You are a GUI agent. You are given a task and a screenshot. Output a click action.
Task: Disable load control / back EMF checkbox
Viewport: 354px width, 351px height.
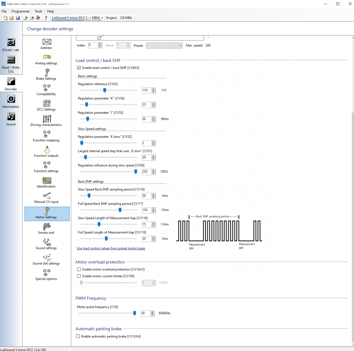click(79, 68)
